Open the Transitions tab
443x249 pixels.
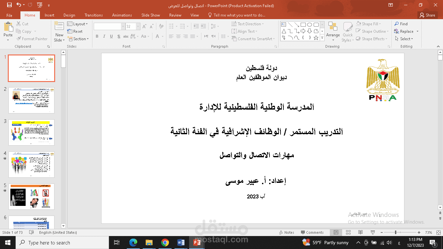(x=94, y=15)
